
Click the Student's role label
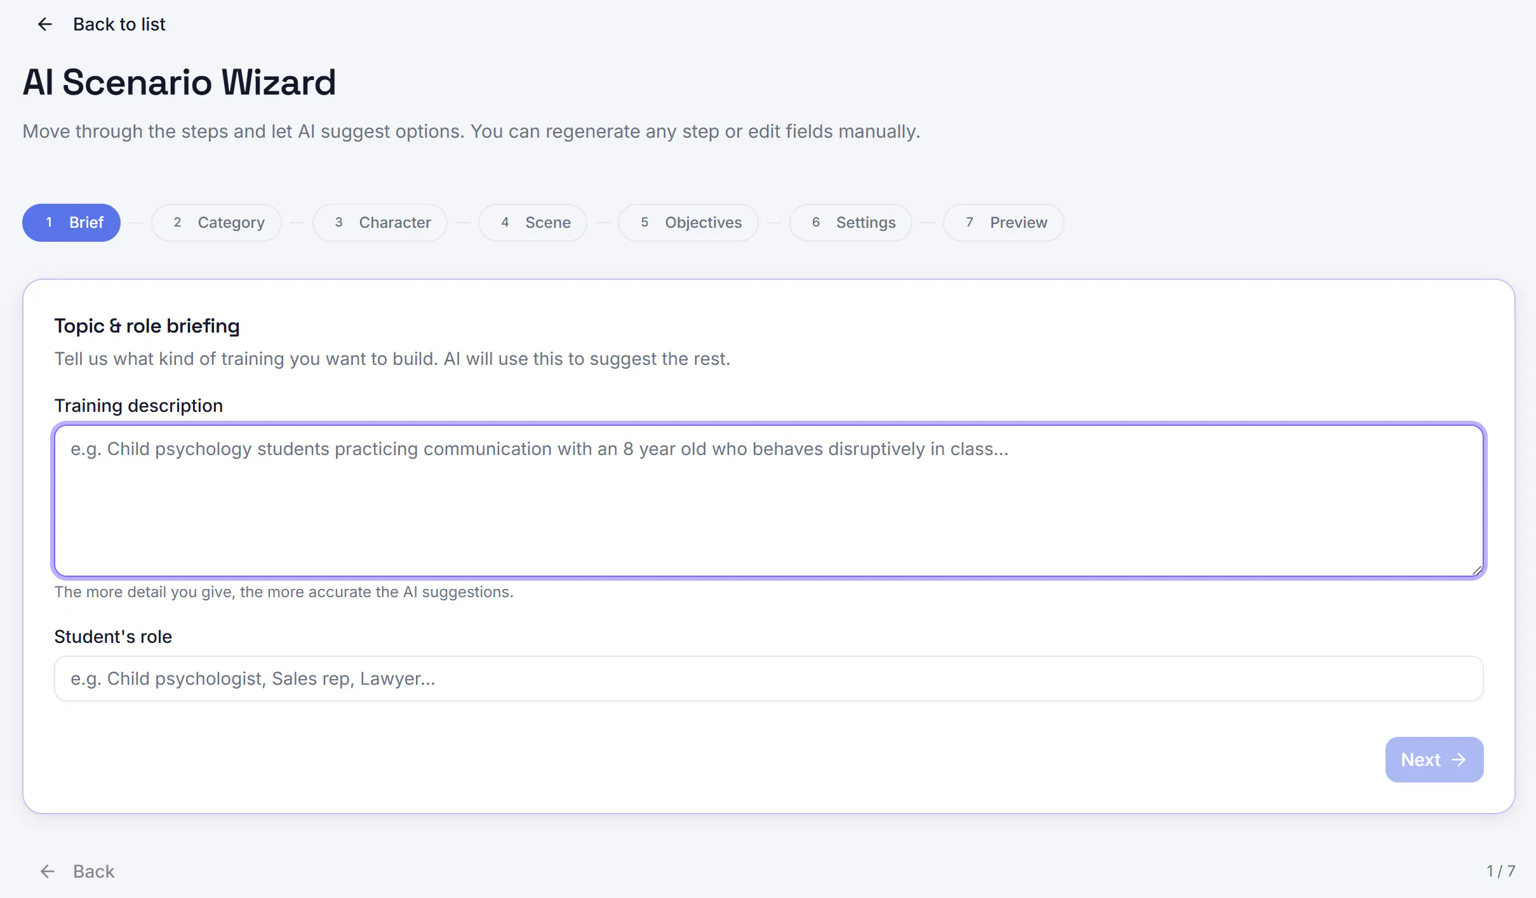[113, 637]
